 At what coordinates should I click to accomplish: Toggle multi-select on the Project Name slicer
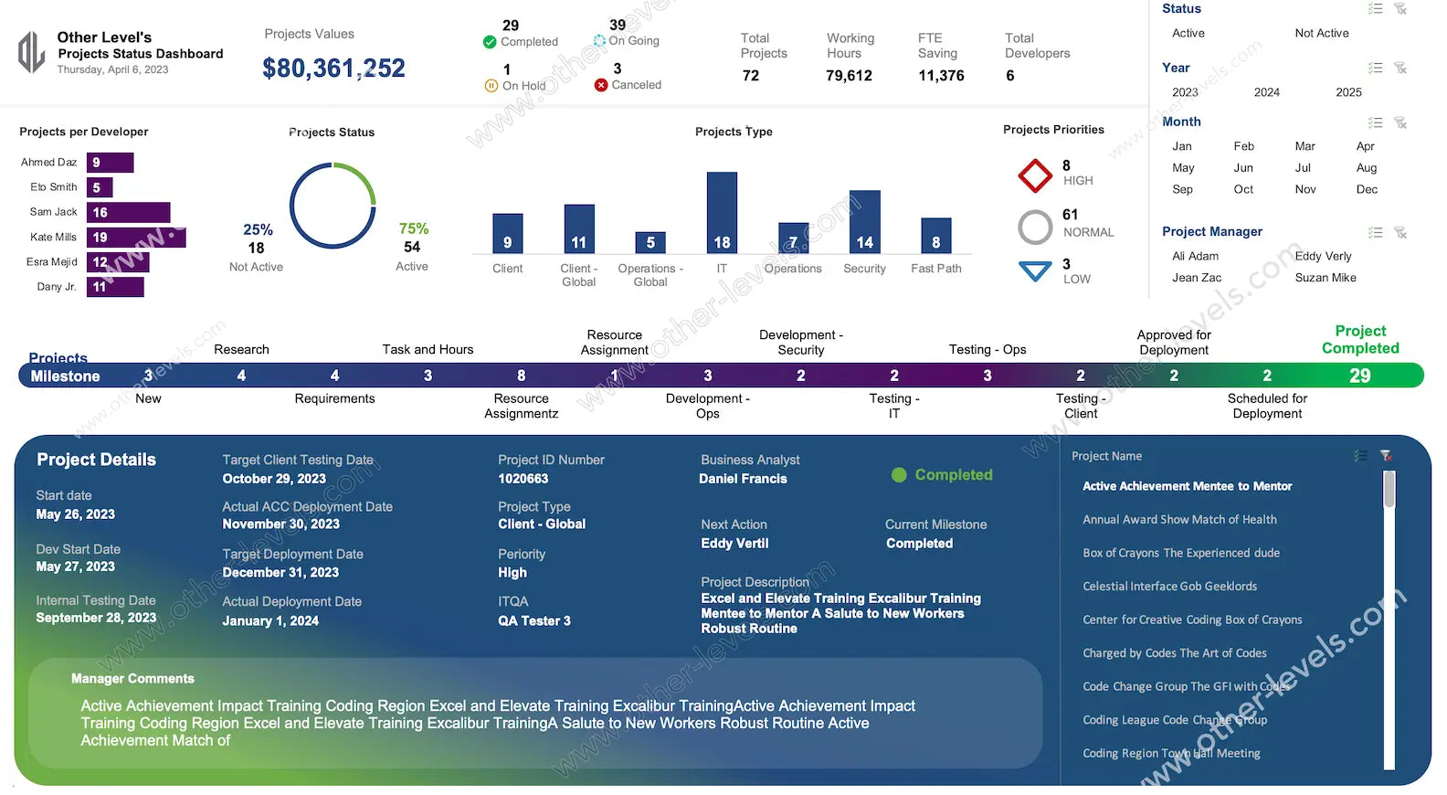[x=1360, y=456]
